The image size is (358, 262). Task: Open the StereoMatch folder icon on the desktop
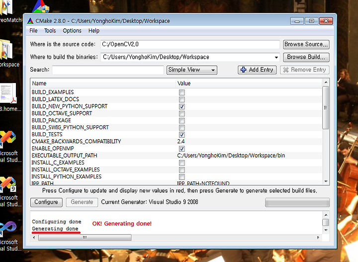[6, 7]
